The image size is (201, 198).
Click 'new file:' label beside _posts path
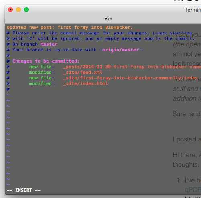(x=42, y=67)
